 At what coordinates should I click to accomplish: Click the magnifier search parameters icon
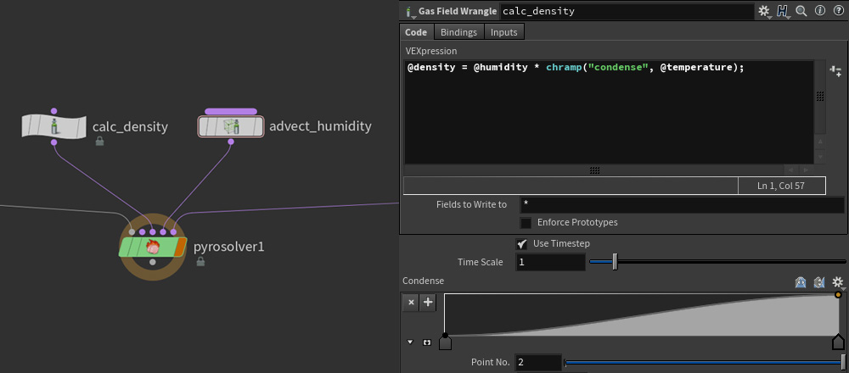(801, 11)
